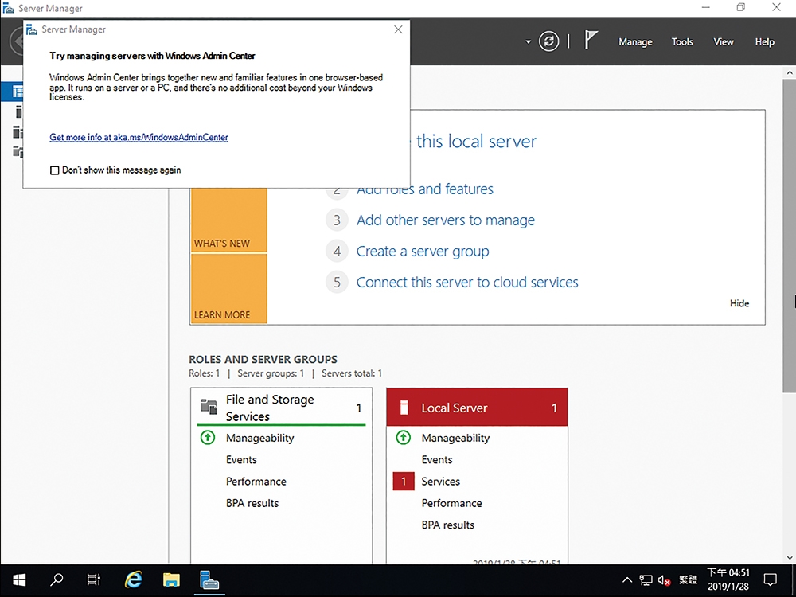This screenshot has height=597, width=796.
Task: Click the "this local server" link
Action: (476, 141)
